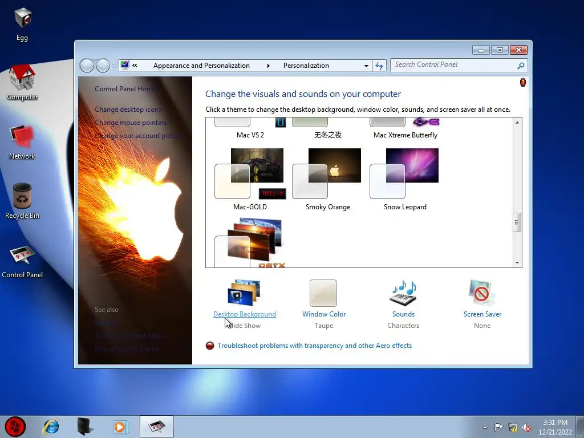The height and width of the screenshot is (438, 584).
Task: Expand arrow after Appearance and Personalization
Action: tap(268, 66)
